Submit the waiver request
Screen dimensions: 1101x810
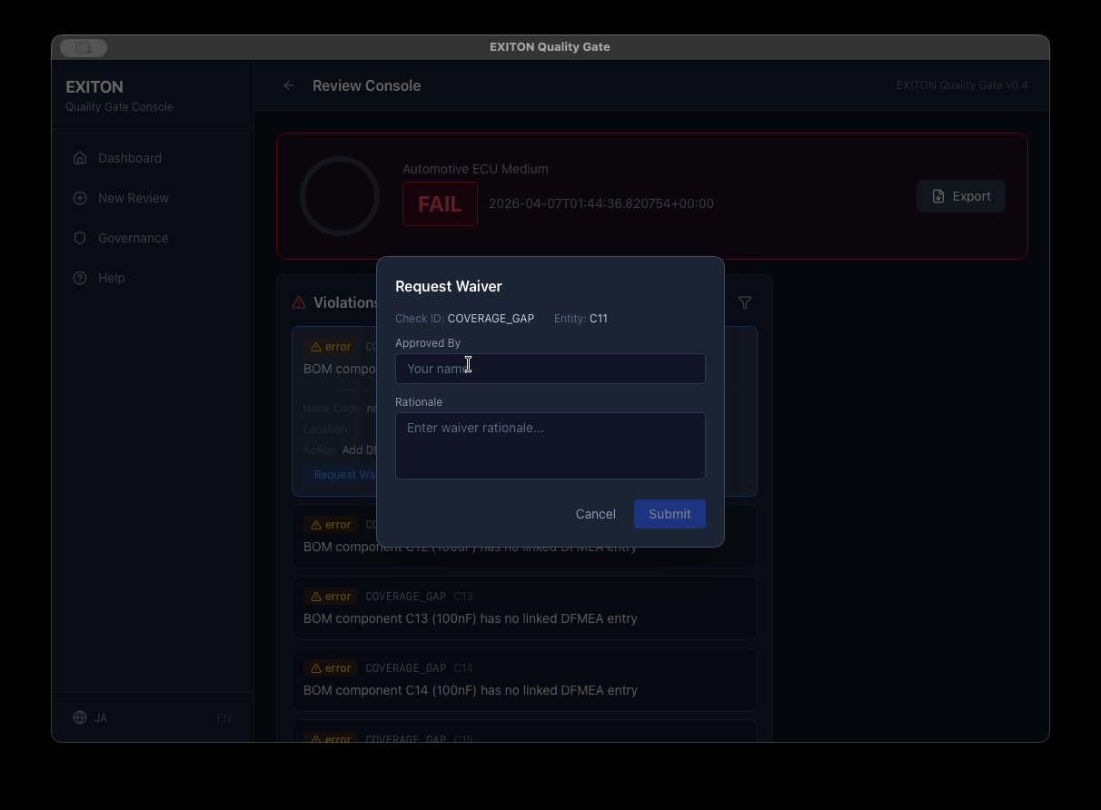[670, 514]
